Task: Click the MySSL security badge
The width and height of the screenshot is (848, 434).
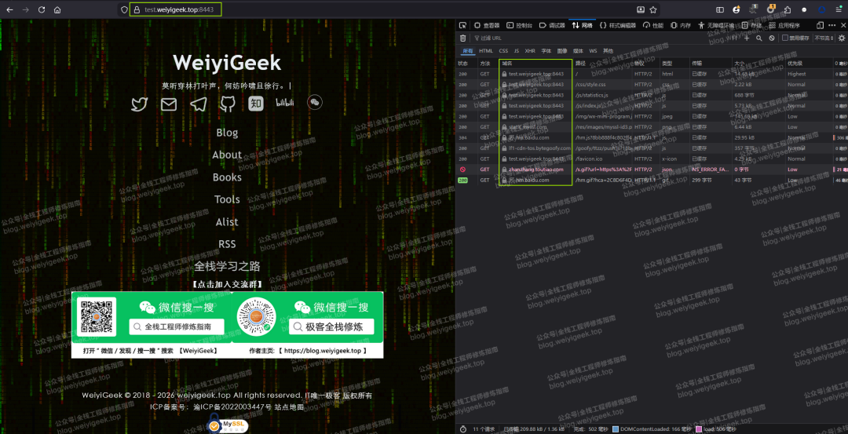Action: tap(228, 425)
